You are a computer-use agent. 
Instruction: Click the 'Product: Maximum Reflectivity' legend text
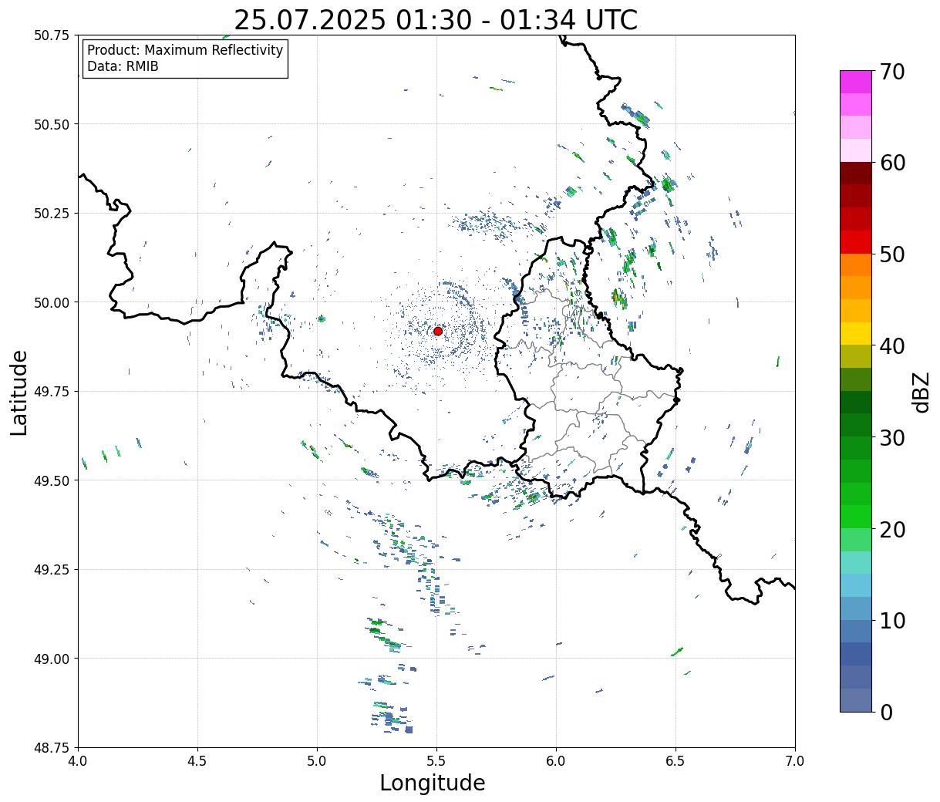185,50
